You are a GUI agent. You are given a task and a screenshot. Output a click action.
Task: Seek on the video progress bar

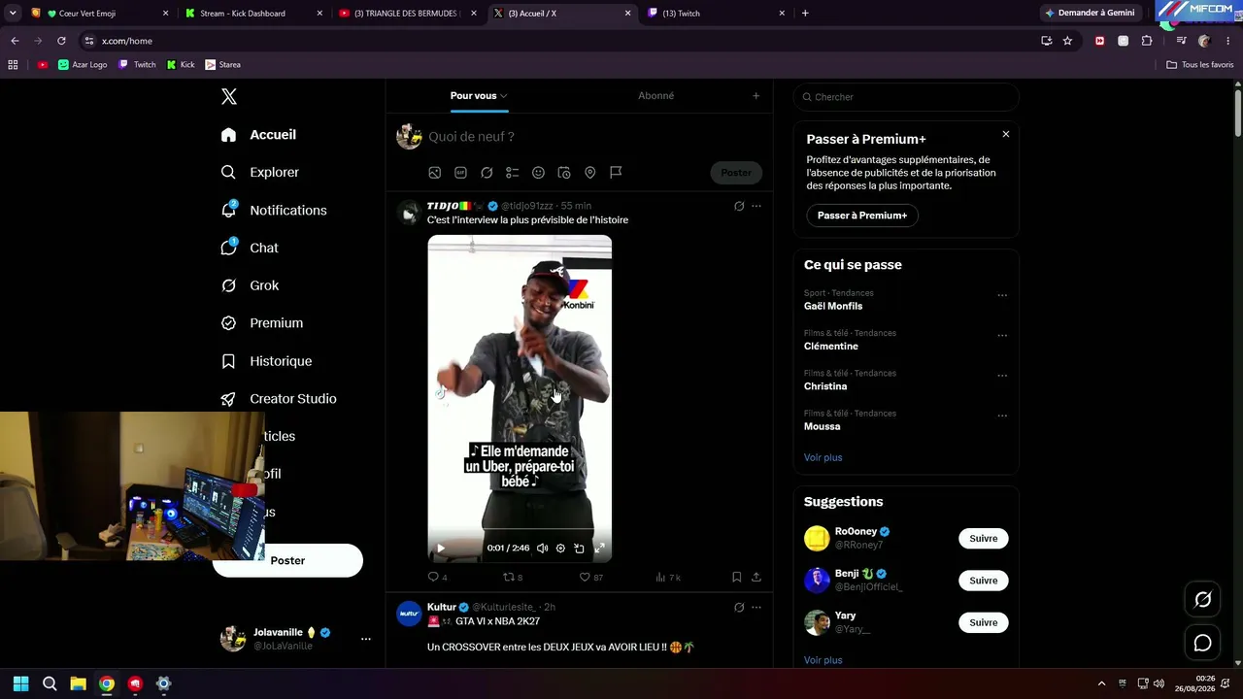pos(520,531)
